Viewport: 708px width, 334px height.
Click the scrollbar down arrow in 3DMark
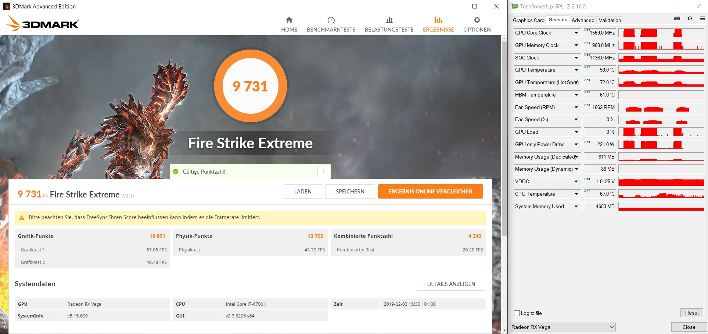[504, 330]
